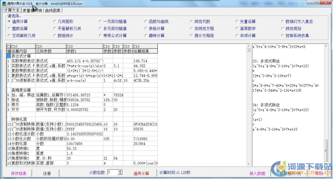Image resolution: width=333 pixels, height=179 pixels.
Task: Open the 曲线图象 tab
Action: click(53, 11)
